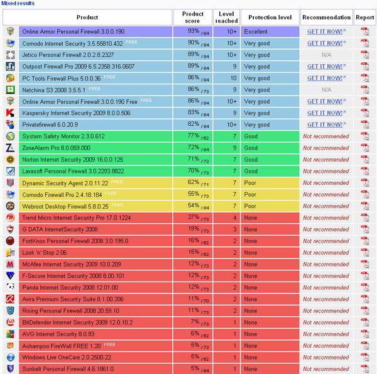Open the PDF report for Outpost Firewall Pro 2009
The height and width of the screenshot is (374, 377).
(364, 67)
